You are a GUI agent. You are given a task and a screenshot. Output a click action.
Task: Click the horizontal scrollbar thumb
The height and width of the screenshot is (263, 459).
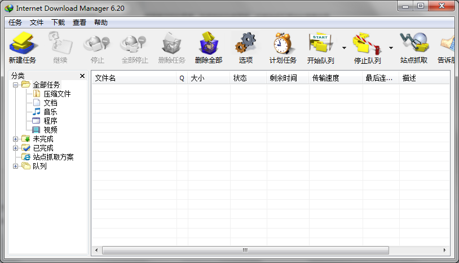click(x=245, y=251)
